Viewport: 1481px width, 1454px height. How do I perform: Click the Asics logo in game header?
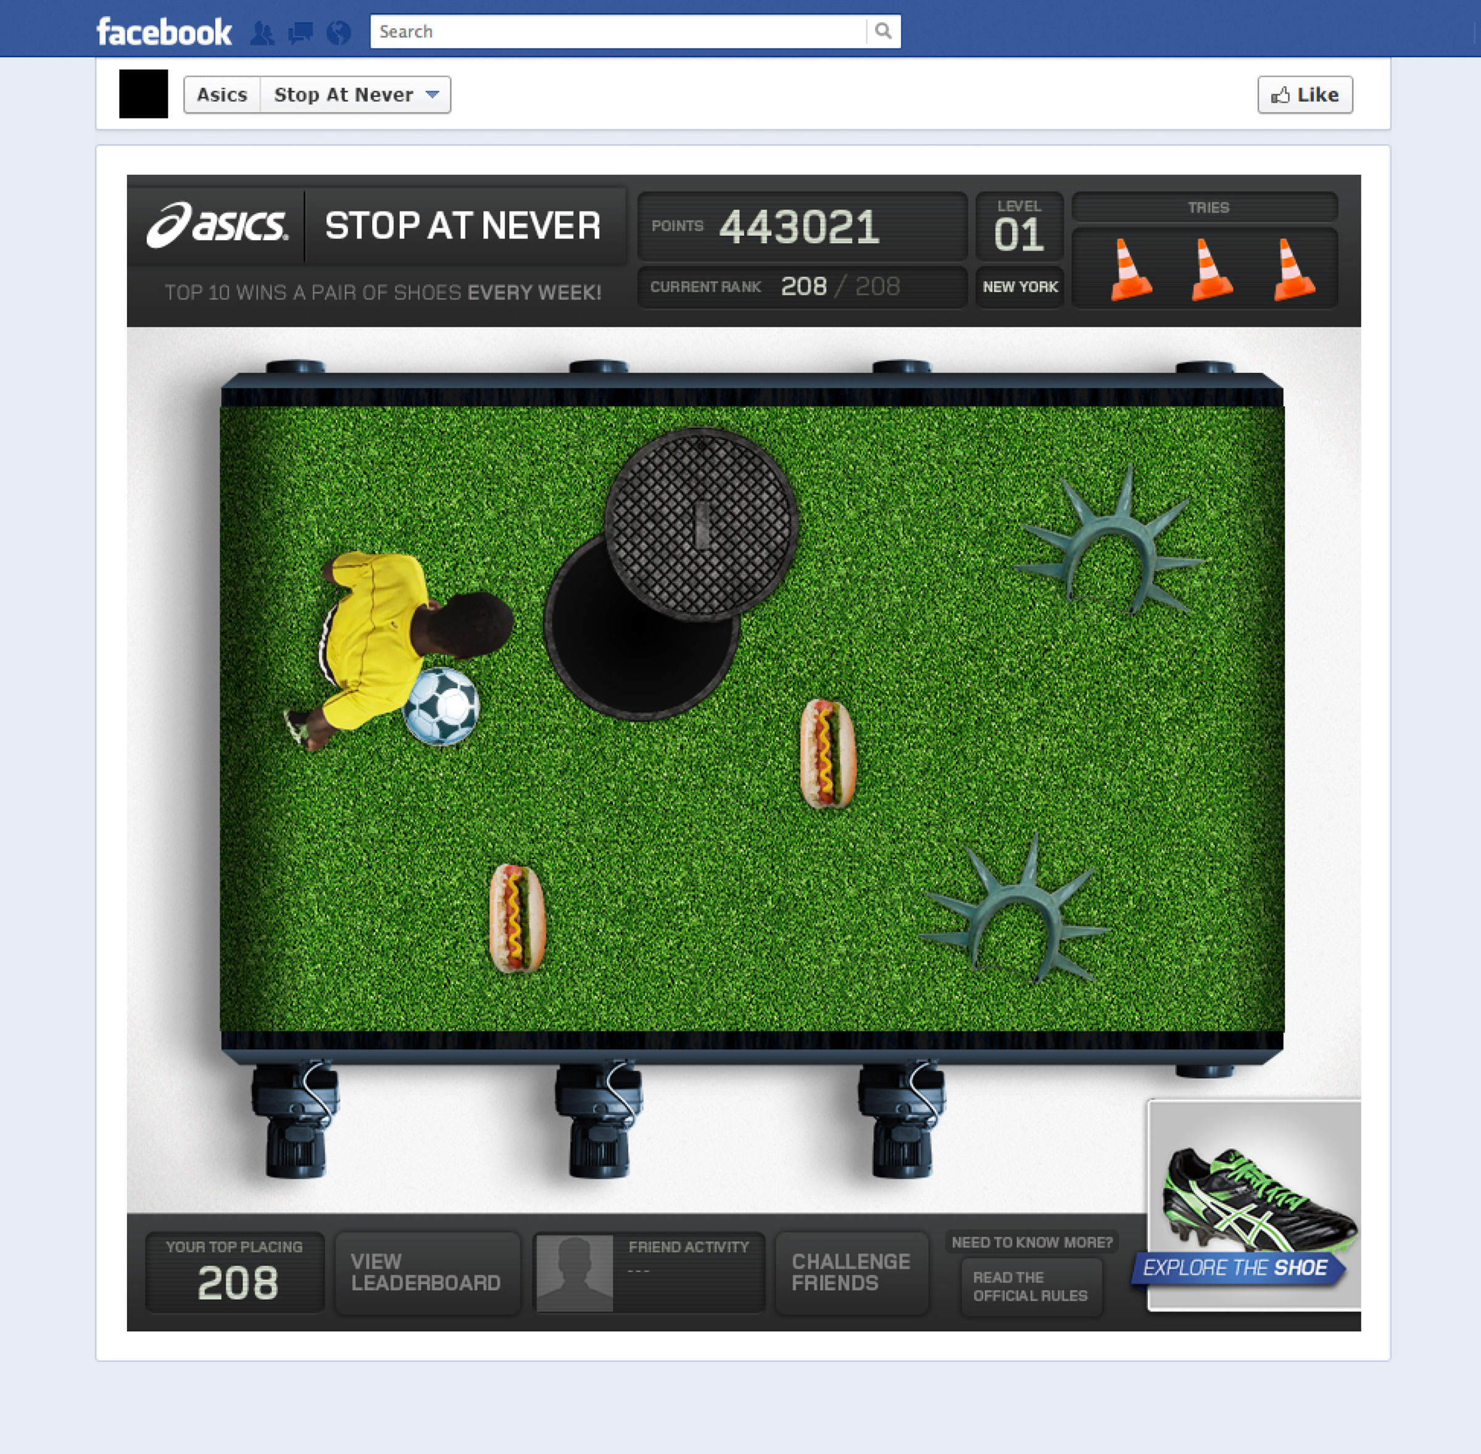tap(218, 225)
